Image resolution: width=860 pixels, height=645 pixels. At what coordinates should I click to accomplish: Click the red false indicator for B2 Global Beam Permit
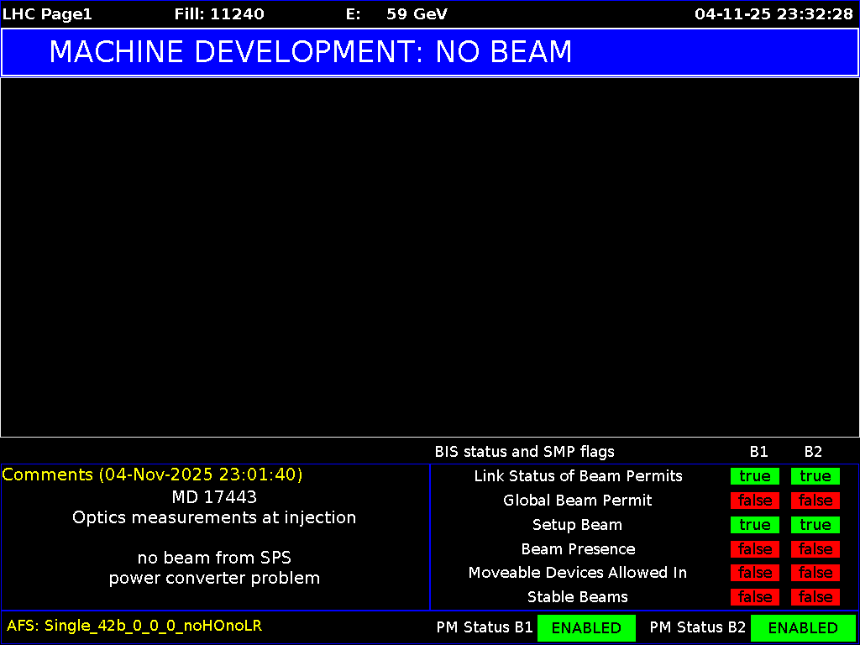coord(815,501)
